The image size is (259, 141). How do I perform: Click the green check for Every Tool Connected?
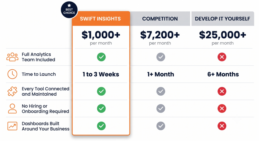click(101, 91)
